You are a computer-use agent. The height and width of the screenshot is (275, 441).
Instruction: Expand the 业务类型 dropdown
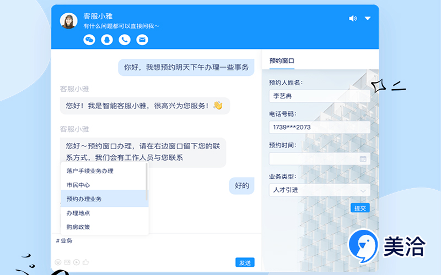(x=363, y=190)
